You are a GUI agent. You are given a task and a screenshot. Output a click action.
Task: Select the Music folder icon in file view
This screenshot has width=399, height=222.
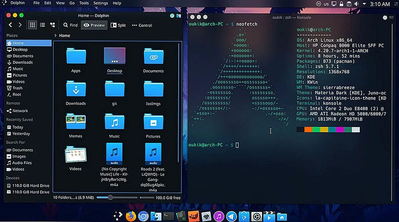tap(114, 121)
